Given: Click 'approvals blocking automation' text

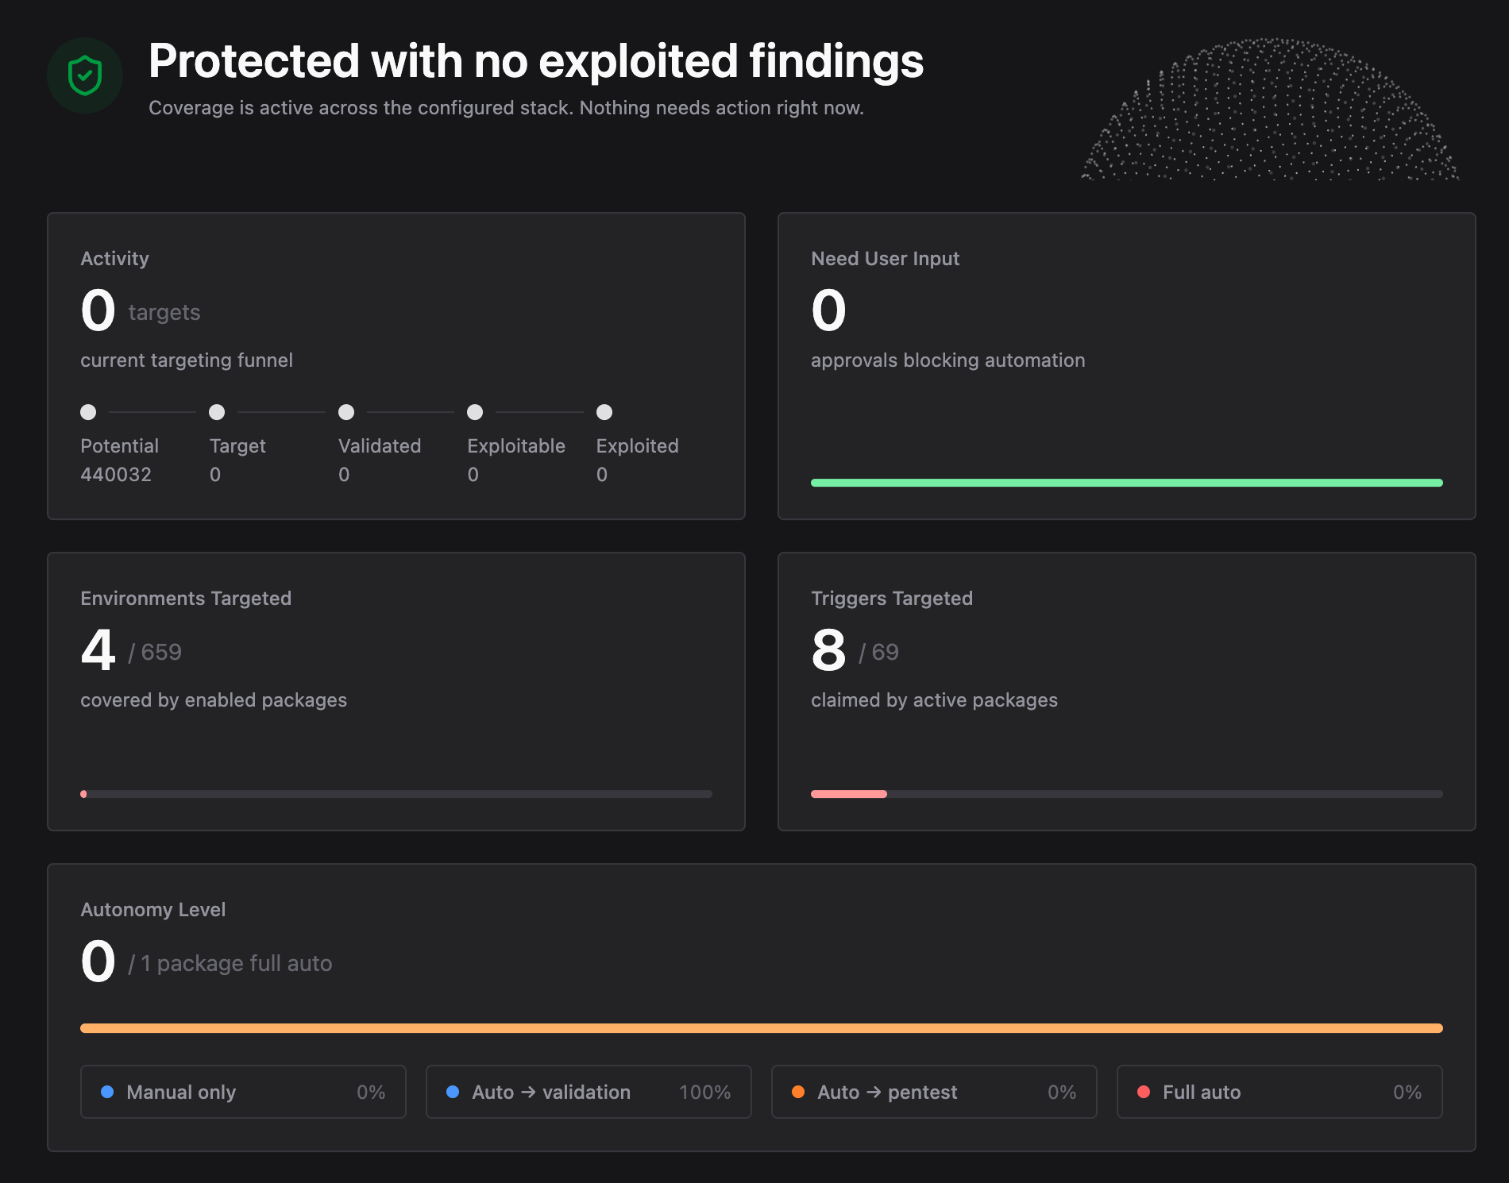Looking at the screenshot, I should 947,360.
